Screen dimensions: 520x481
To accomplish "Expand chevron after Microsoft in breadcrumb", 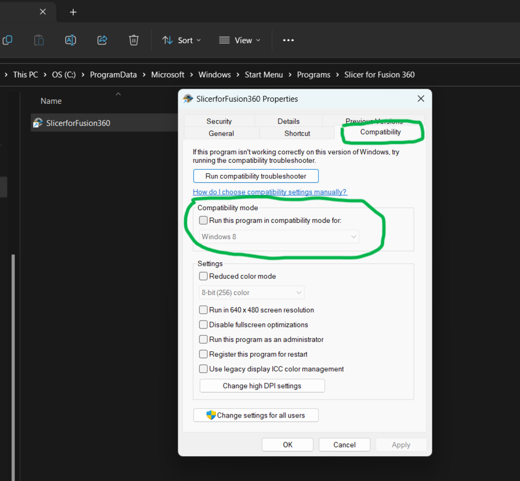I will pyautogui.click(x=191, y=75).
